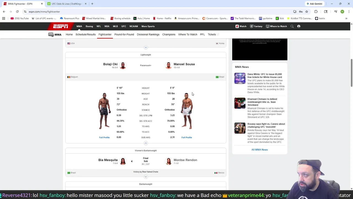Open the Chrome profile avatar
353x199 pixels.
click(342, 12)
